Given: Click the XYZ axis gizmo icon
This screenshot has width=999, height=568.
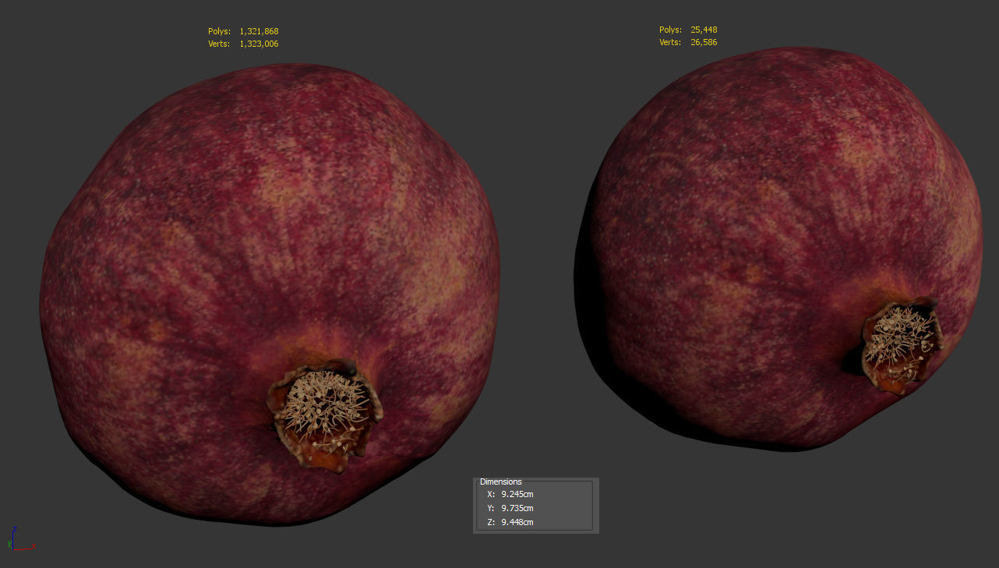Looking at the screenshot, I should [x=20, y=539].
